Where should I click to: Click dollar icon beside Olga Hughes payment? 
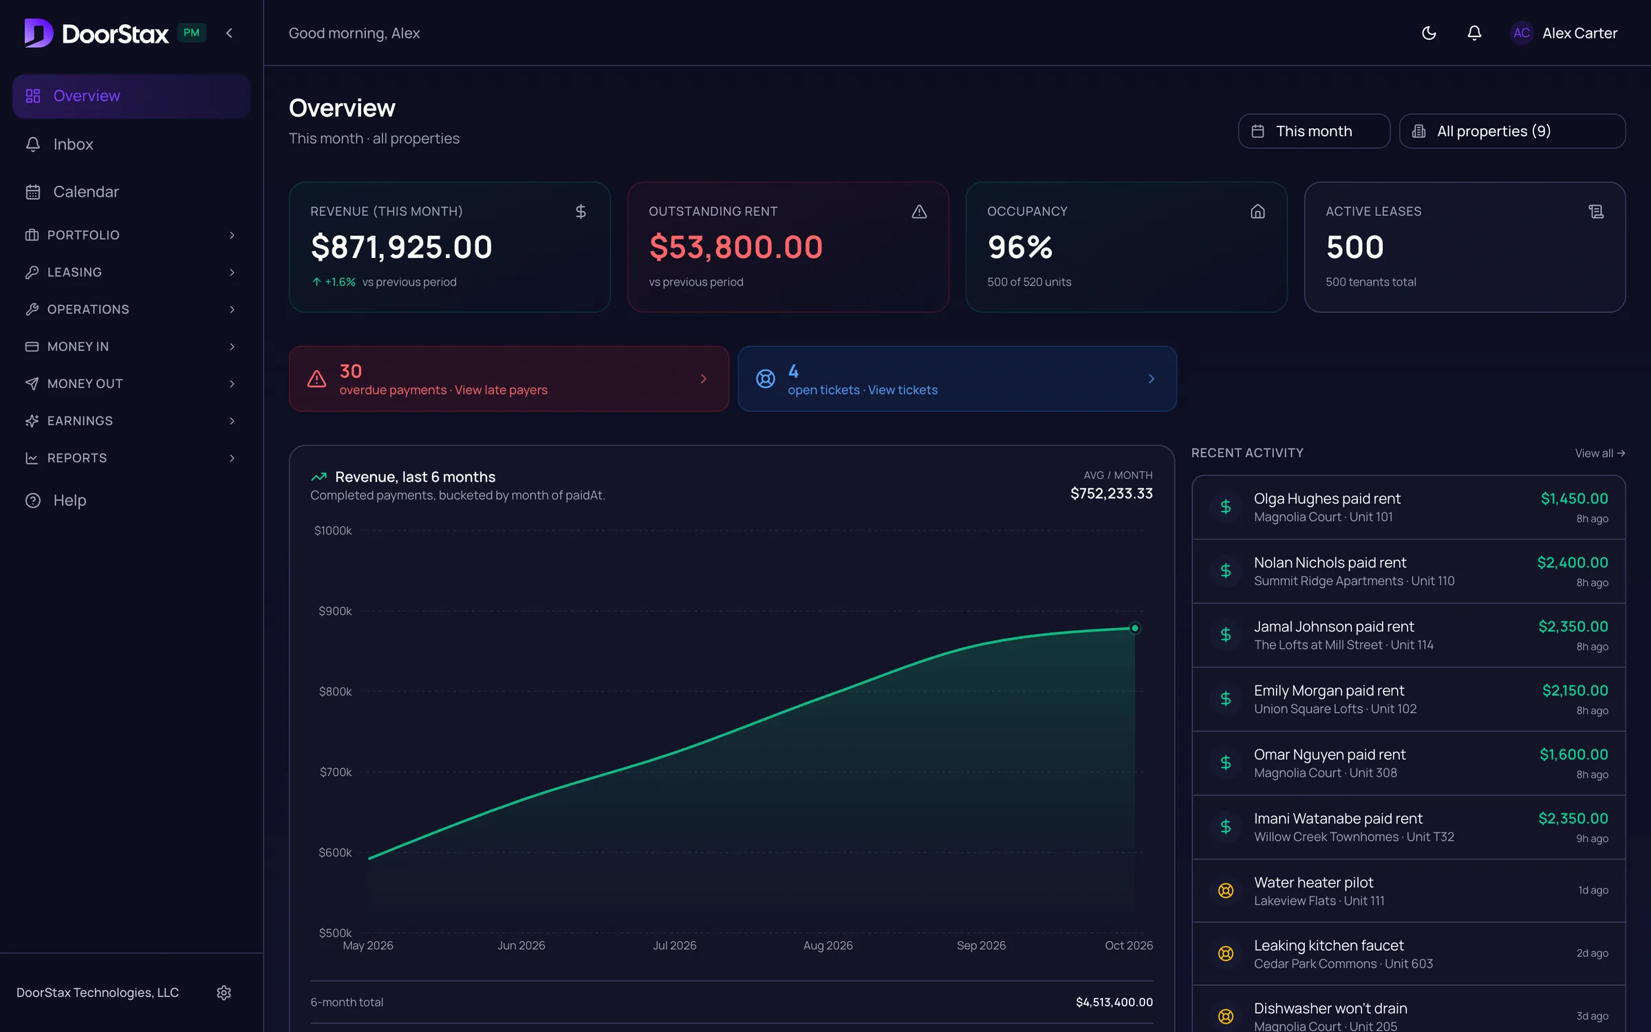(x=1225, y=507)
